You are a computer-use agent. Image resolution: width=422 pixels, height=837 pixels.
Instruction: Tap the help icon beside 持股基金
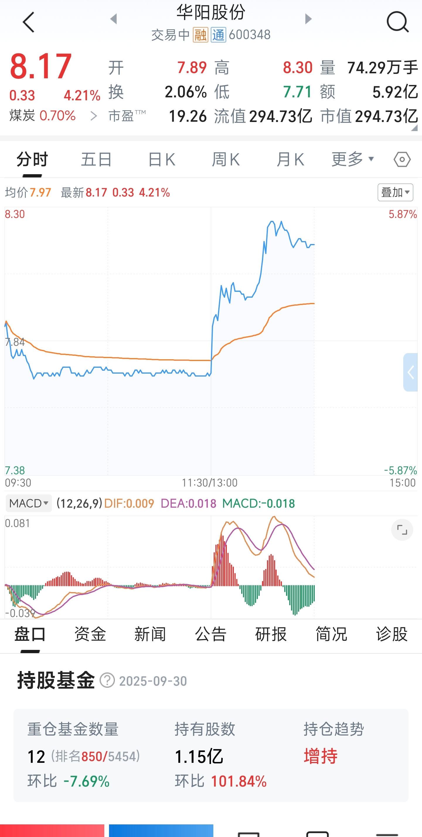click(x=107, y=680)
